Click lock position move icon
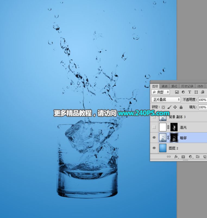Viewport: 207px width, 218px height. [x=175, y=107]
